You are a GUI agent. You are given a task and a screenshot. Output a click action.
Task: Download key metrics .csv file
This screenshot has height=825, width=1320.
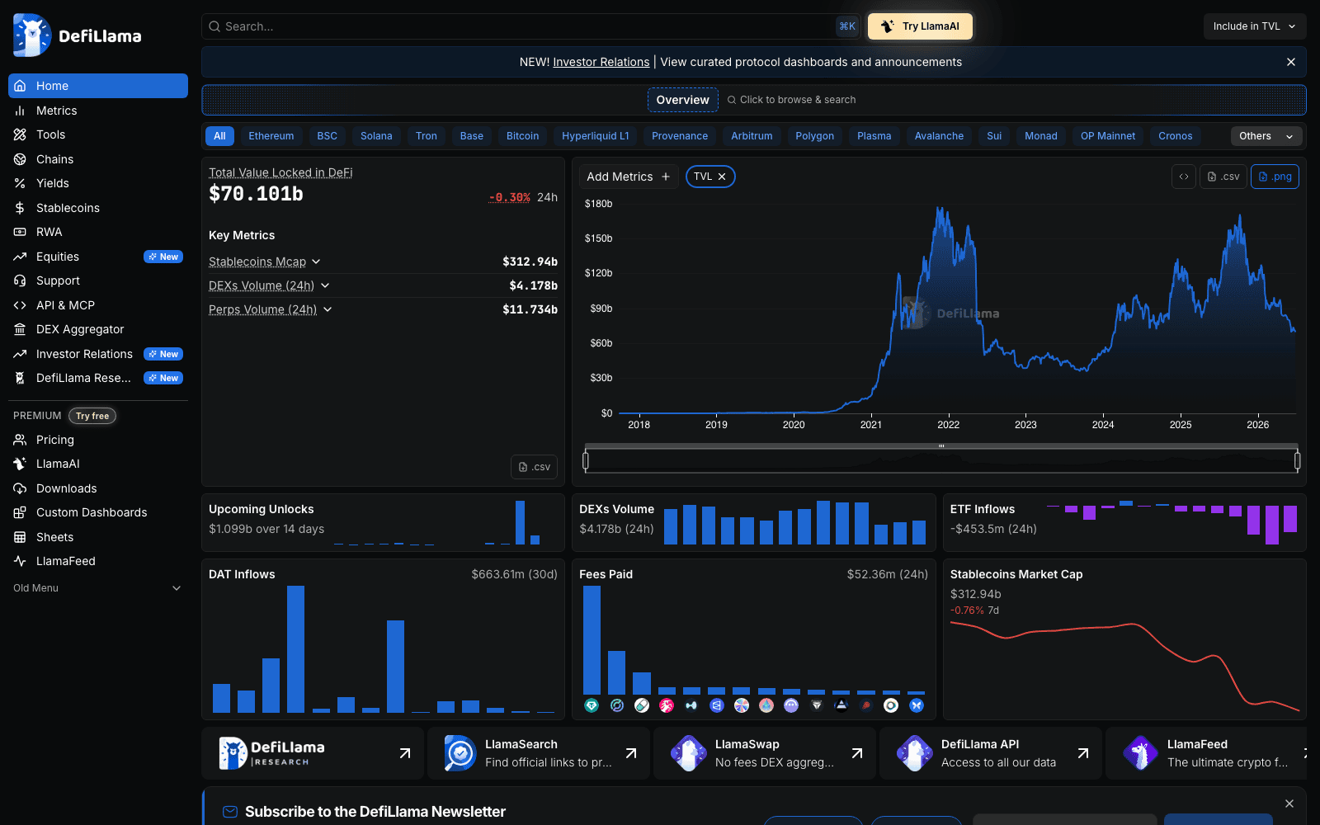tap(534, 467)
